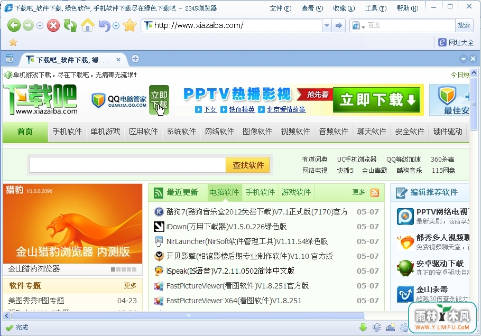Open the 工具(T) menu

coord(375,8)
